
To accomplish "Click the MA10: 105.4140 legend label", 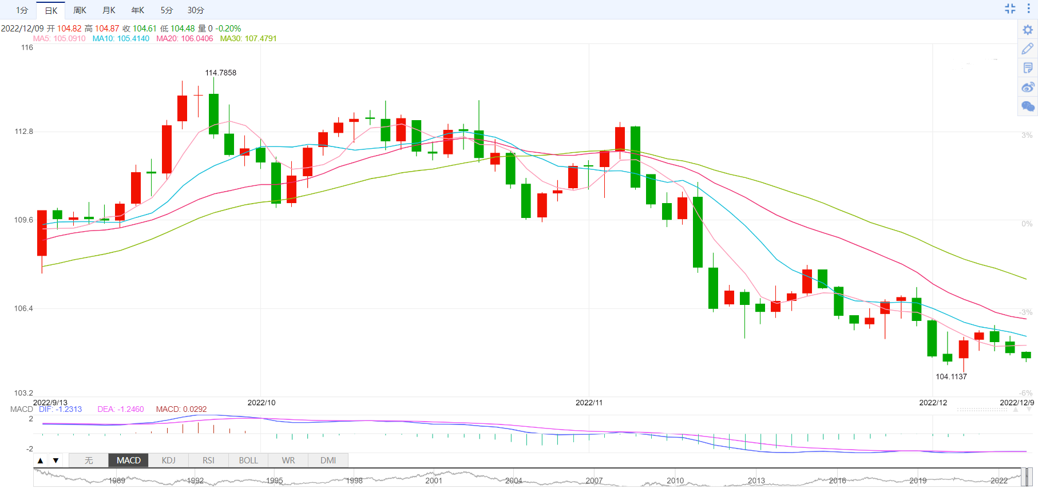I will pyautogui.click(x=121, y=38).
